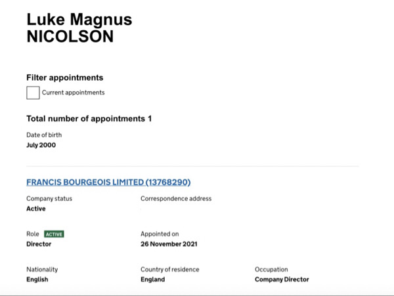Click the "26 November 2021" appointment date
394x296 pixels.
169,244
